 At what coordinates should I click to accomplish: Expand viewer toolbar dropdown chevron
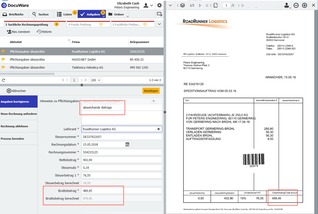click(x=170, y=5)
